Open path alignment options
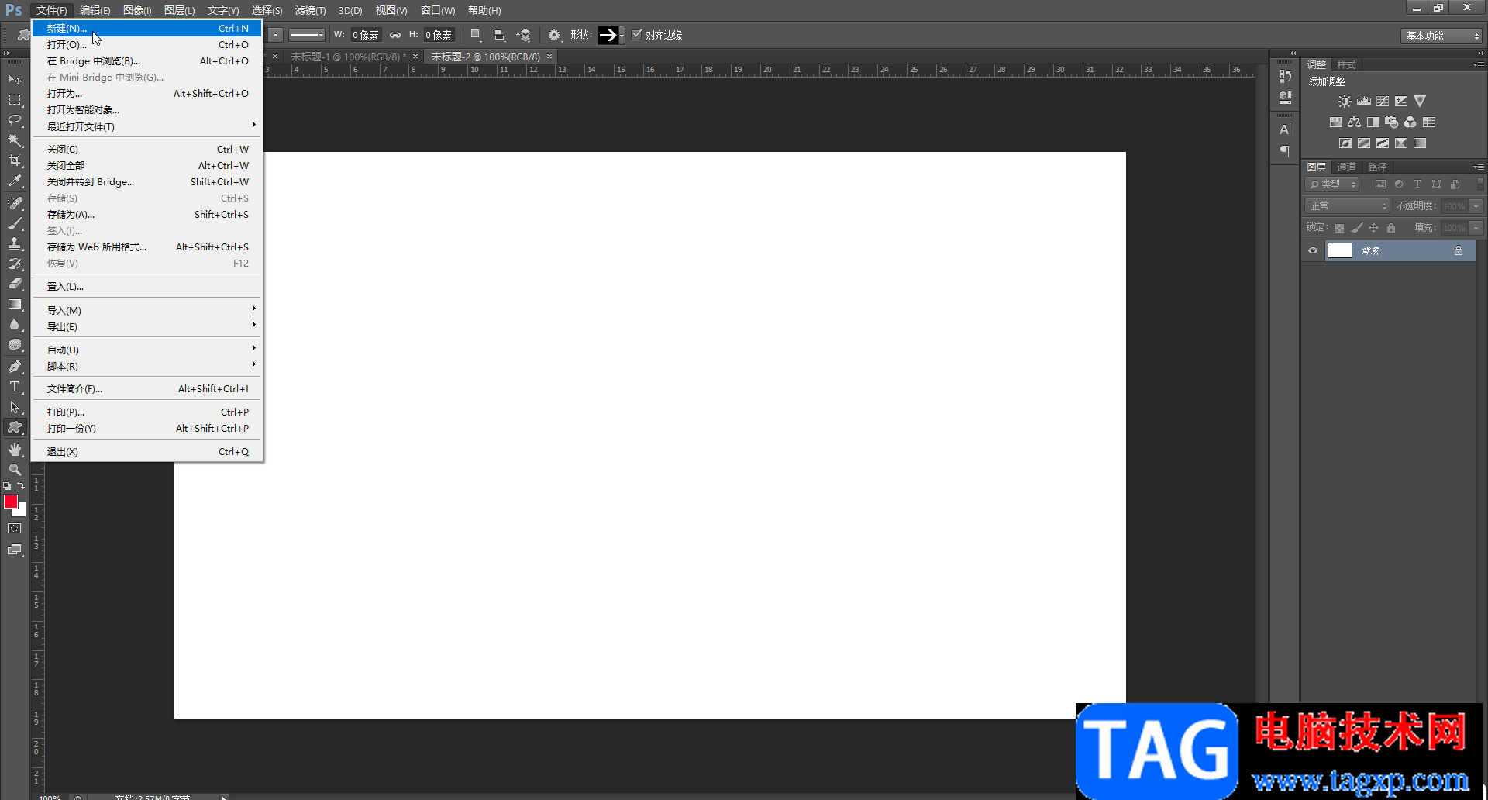The height and width of the screenshot is (800, 1488). tap(499, 35)
